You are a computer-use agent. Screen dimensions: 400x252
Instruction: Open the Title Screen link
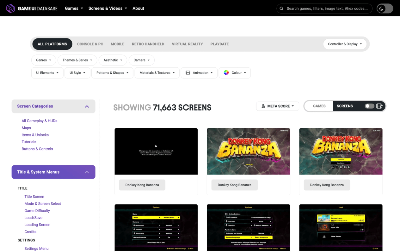(34, 197)
